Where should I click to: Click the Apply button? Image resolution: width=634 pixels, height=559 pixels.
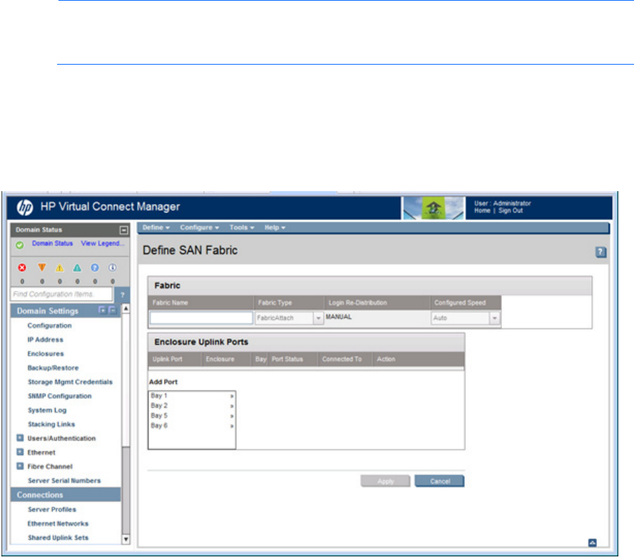[x=385, y=481]
